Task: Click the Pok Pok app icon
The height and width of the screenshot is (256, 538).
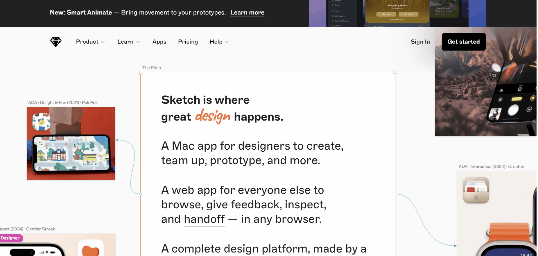Action: coord(41,121)
